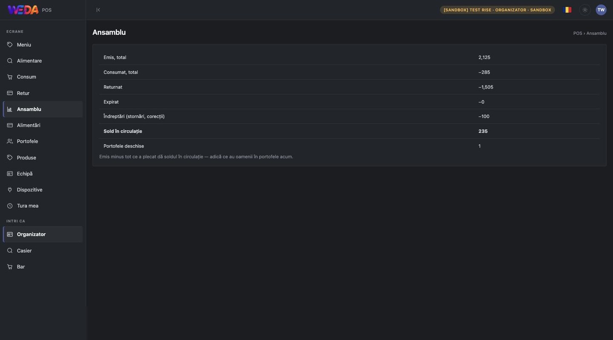The width and height of the screenshot is (613, 340).
Task: Click the Portofele people icon
Action: click(10, 141)
